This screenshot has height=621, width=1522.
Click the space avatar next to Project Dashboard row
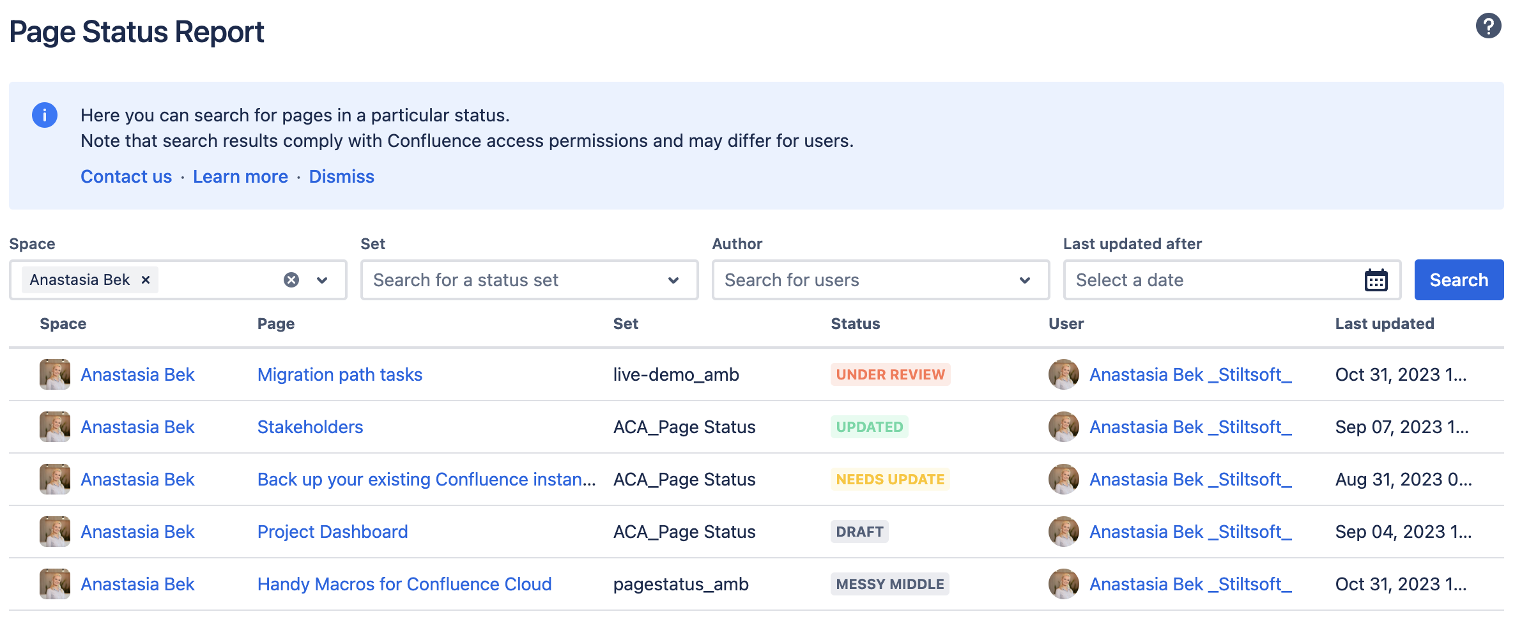click(54, 531)
